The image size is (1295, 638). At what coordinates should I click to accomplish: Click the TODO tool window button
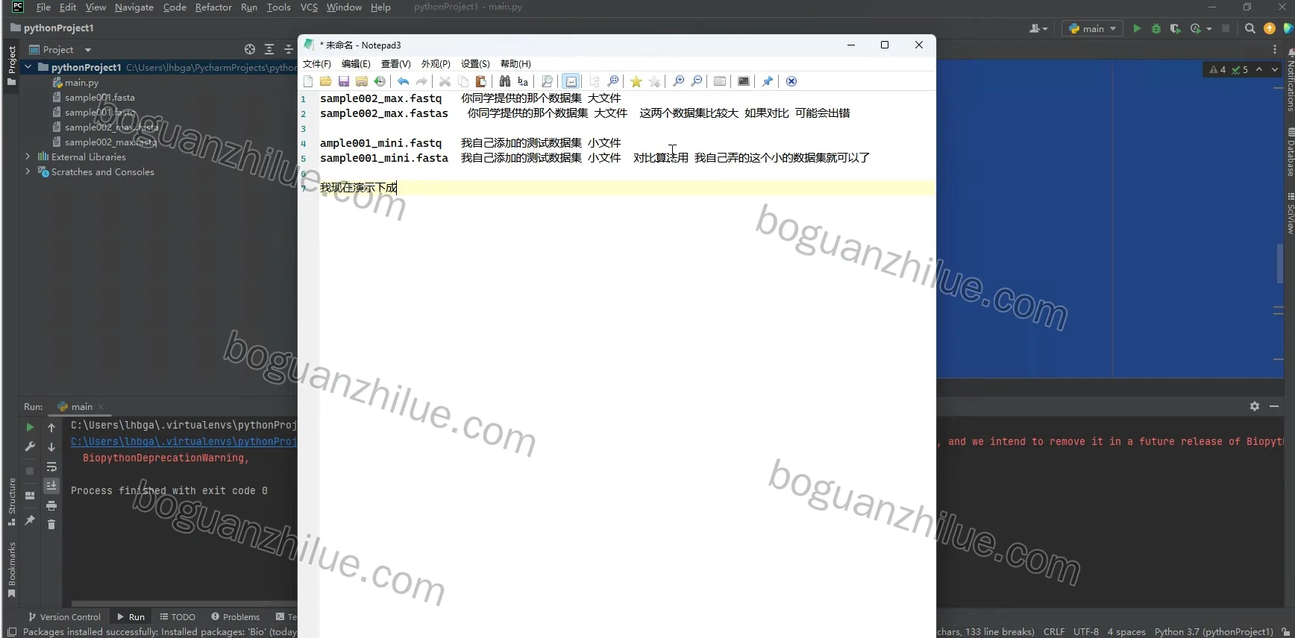[x=178, y=617]
